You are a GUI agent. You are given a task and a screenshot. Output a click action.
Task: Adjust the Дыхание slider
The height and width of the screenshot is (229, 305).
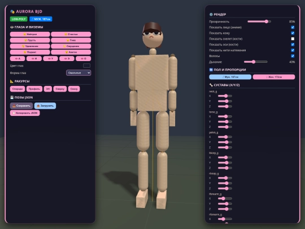(256, 62)
